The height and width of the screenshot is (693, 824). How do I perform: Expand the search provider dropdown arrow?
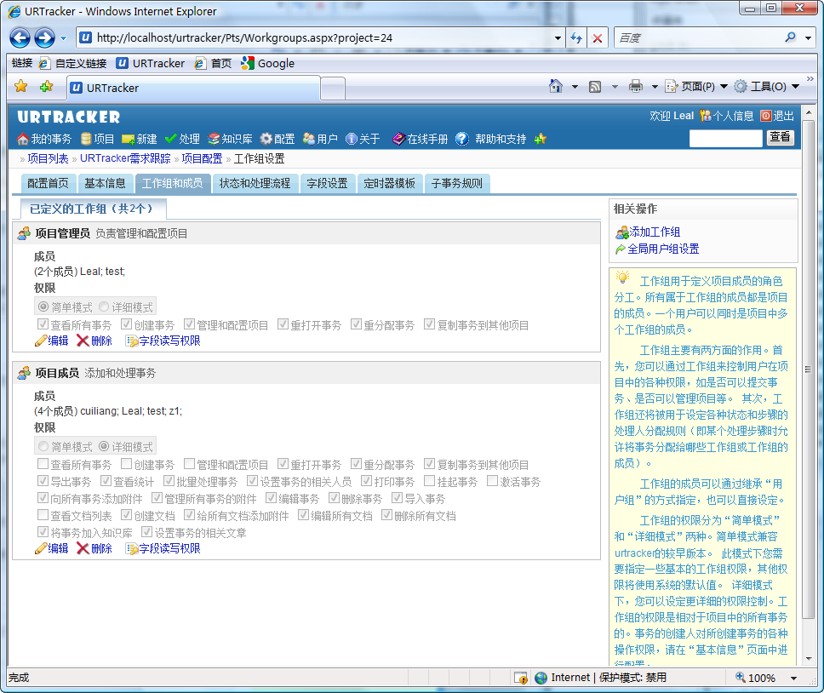pyautogui.click(x=808, y=37)
